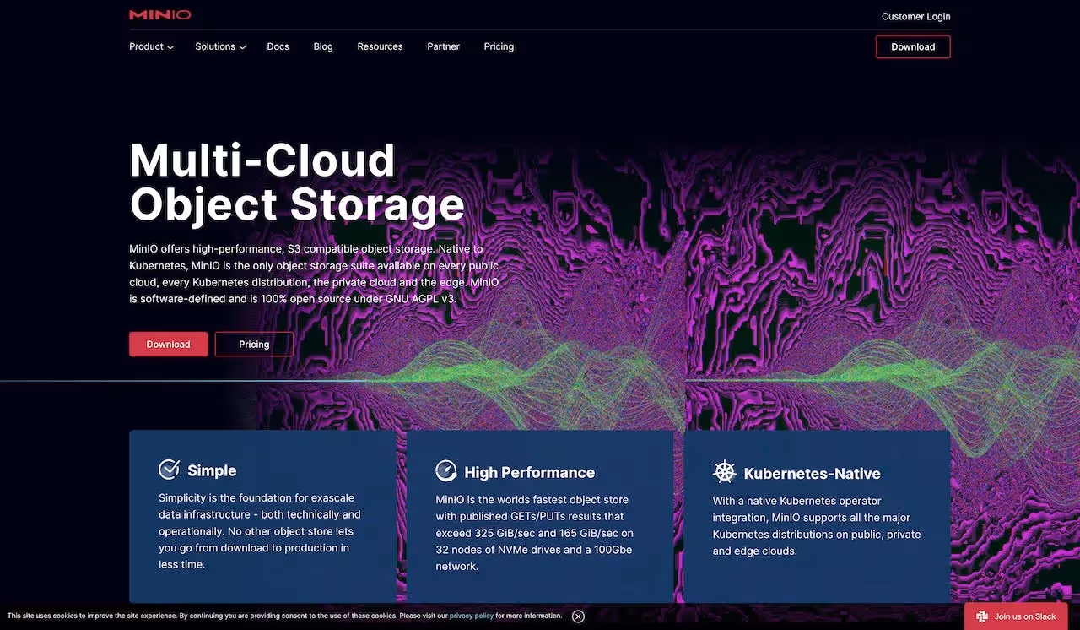Click the Simple checkmark icon
Screen dimensions: 1080x630
(169, 469)
